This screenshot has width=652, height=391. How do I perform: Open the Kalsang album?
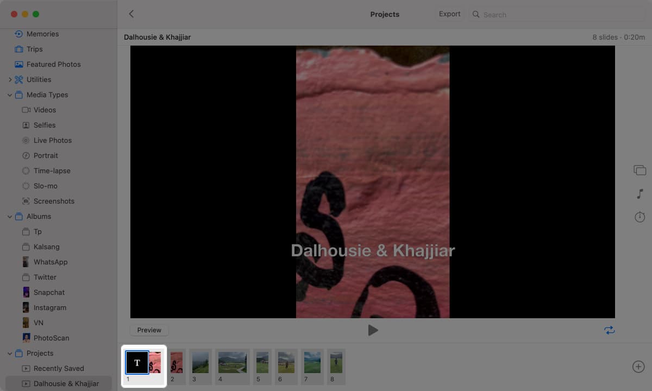tap(46, 247)
